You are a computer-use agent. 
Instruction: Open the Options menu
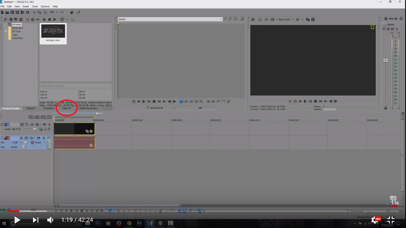(45, 6)
